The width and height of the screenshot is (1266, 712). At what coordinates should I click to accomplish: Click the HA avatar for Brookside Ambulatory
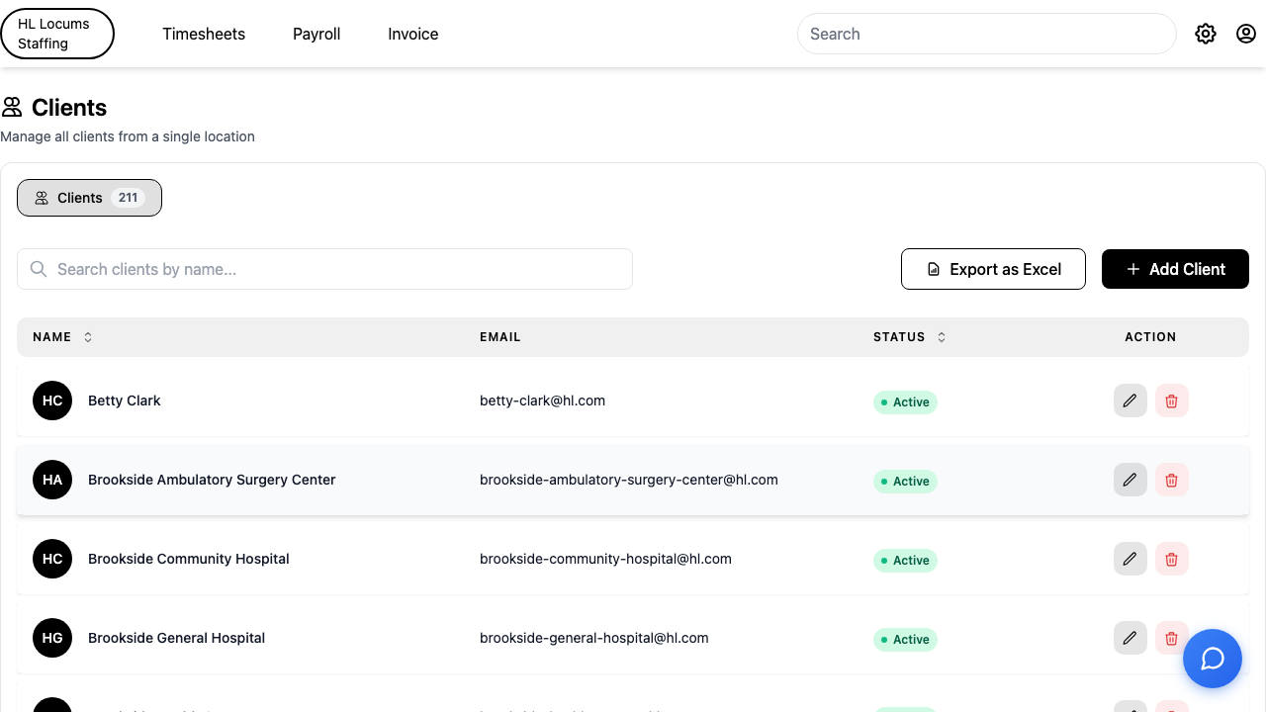tap(52, 480)
